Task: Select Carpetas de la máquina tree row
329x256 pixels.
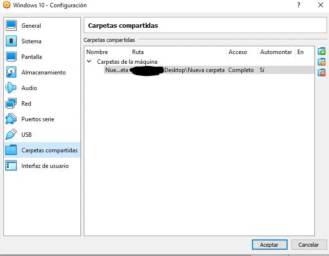Action: [127, 62]
